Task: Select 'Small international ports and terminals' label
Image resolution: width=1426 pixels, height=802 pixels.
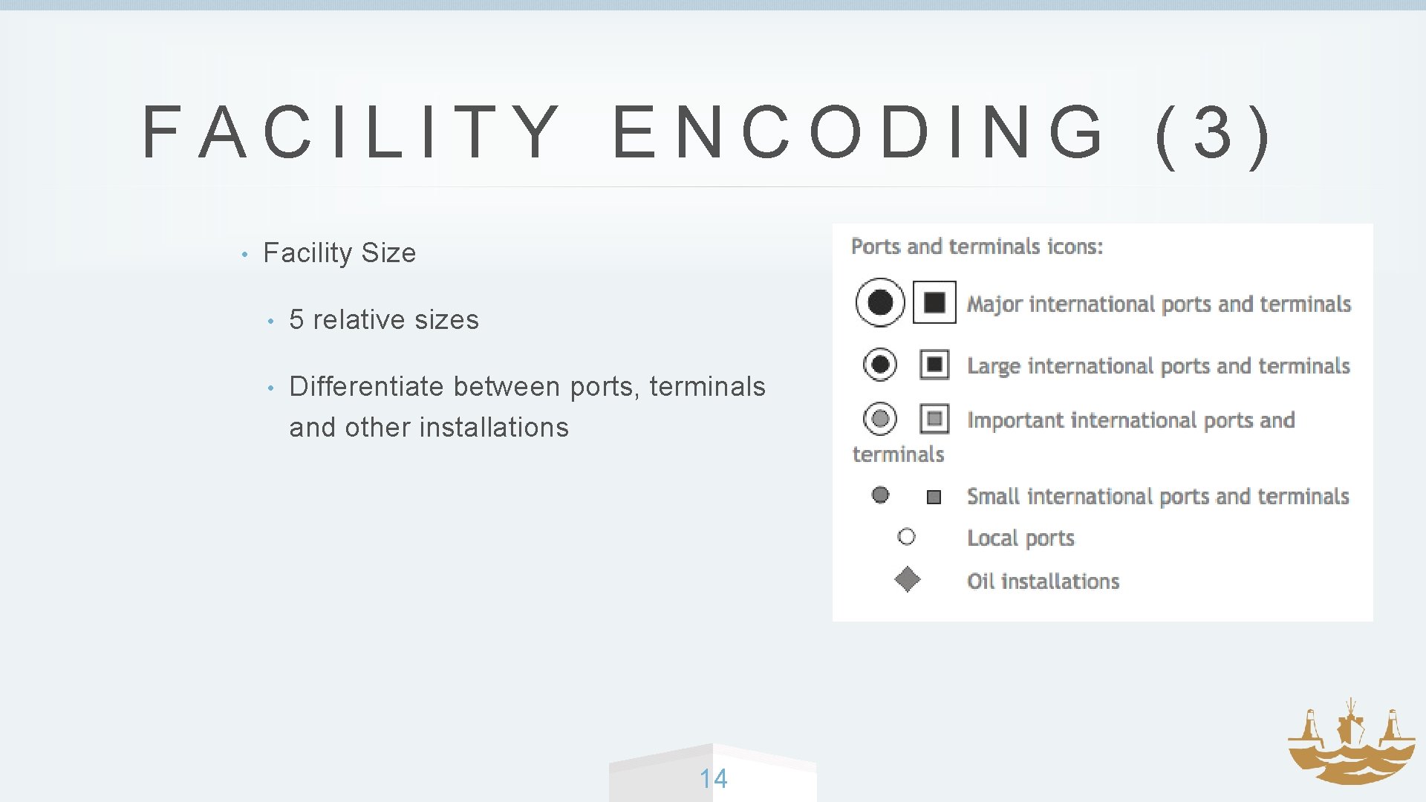Action: point(1158,496)
